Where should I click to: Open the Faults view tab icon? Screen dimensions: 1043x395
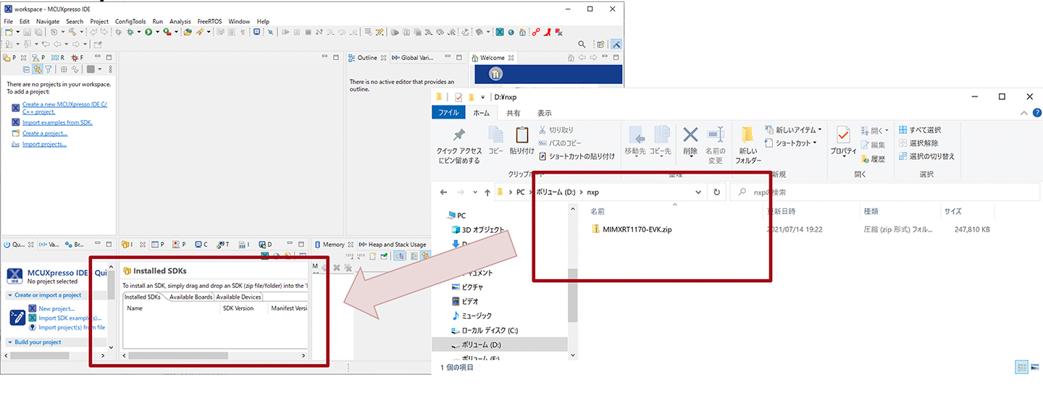[75, 58]
